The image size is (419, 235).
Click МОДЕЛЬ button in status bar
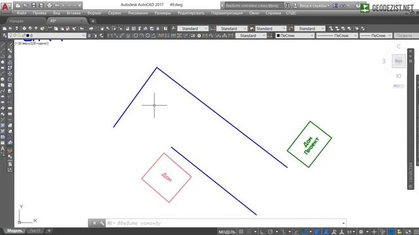227,232
